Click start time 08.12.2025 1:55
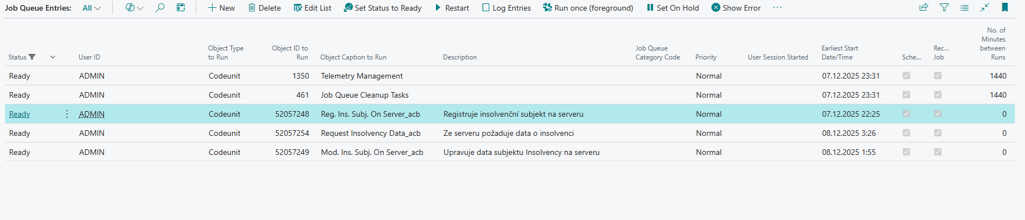 click(x=849, y=152)
